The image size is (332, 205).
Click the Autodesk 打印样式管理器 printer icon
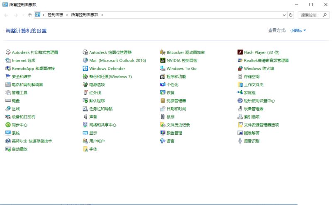click(x=8, y=52)
